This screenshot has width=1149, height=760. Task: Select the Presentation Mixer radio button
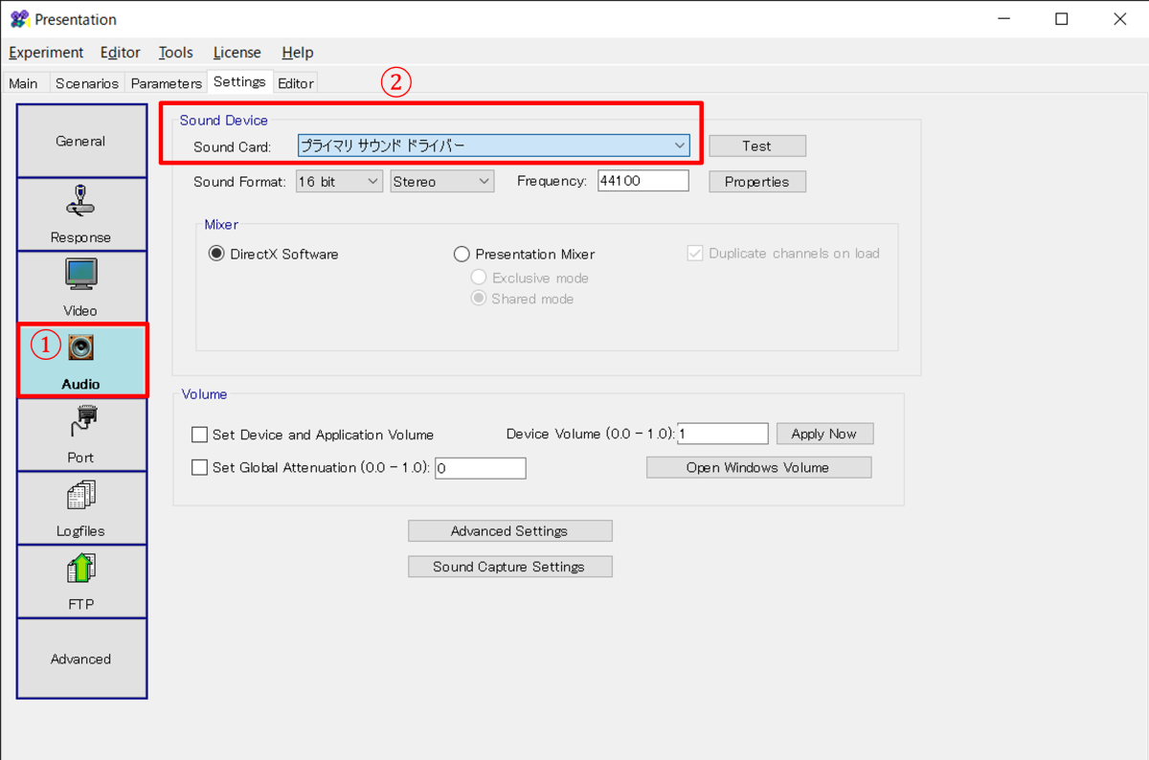click(x=462, y=255)
